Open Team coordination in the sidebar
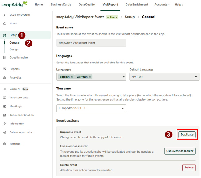This screenshot has height=178, width=201. tap(22, 115)
